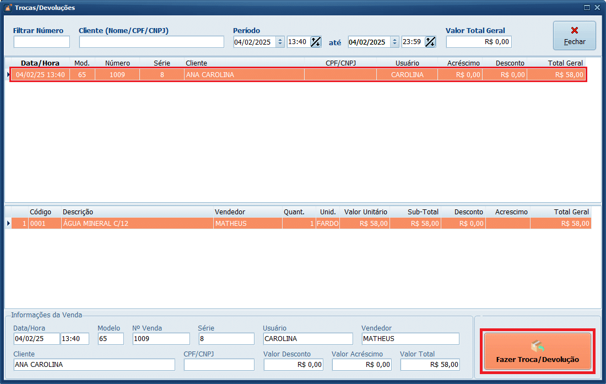Open the end date stepper arrows
The image size is (606, 384).
tap(394, 42)
